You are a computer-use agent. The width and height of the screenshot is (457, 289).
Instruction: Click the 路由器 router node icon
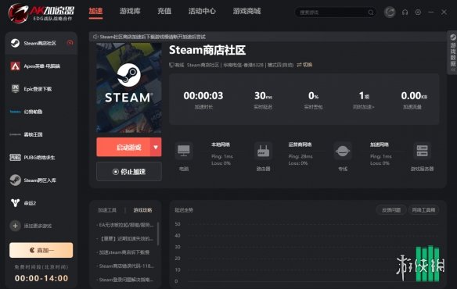pos(263,151)
